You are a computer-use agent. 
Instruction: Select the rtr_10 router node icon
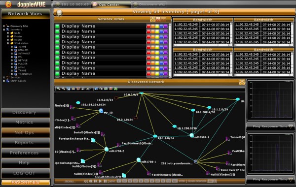point(101,111)
